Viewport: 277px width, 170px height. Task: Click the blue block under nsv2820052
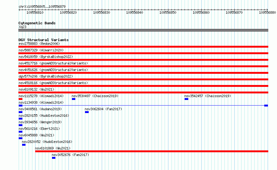coord(24,145)
